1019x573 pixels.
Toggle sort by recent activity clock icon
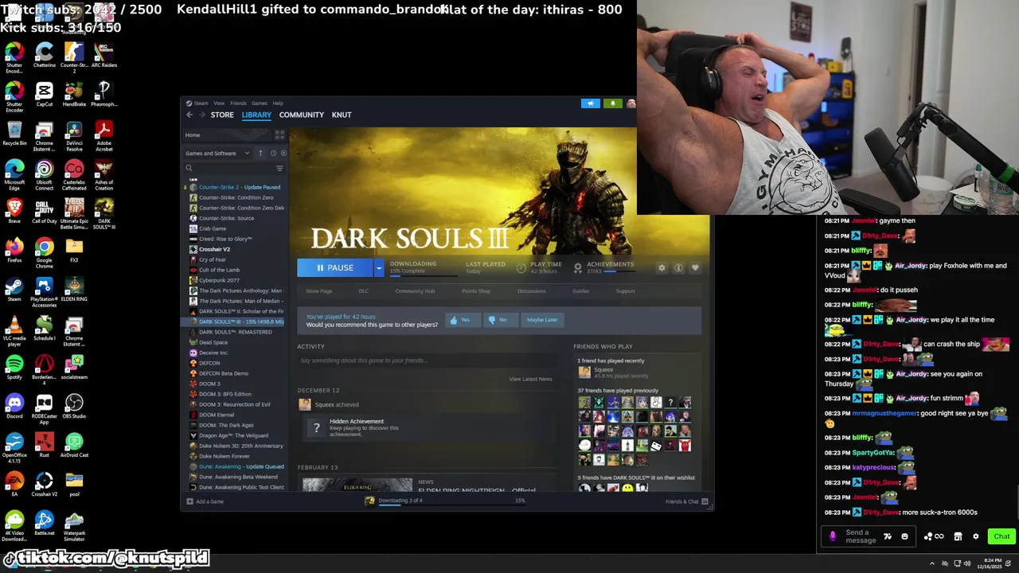coord(273,153)
